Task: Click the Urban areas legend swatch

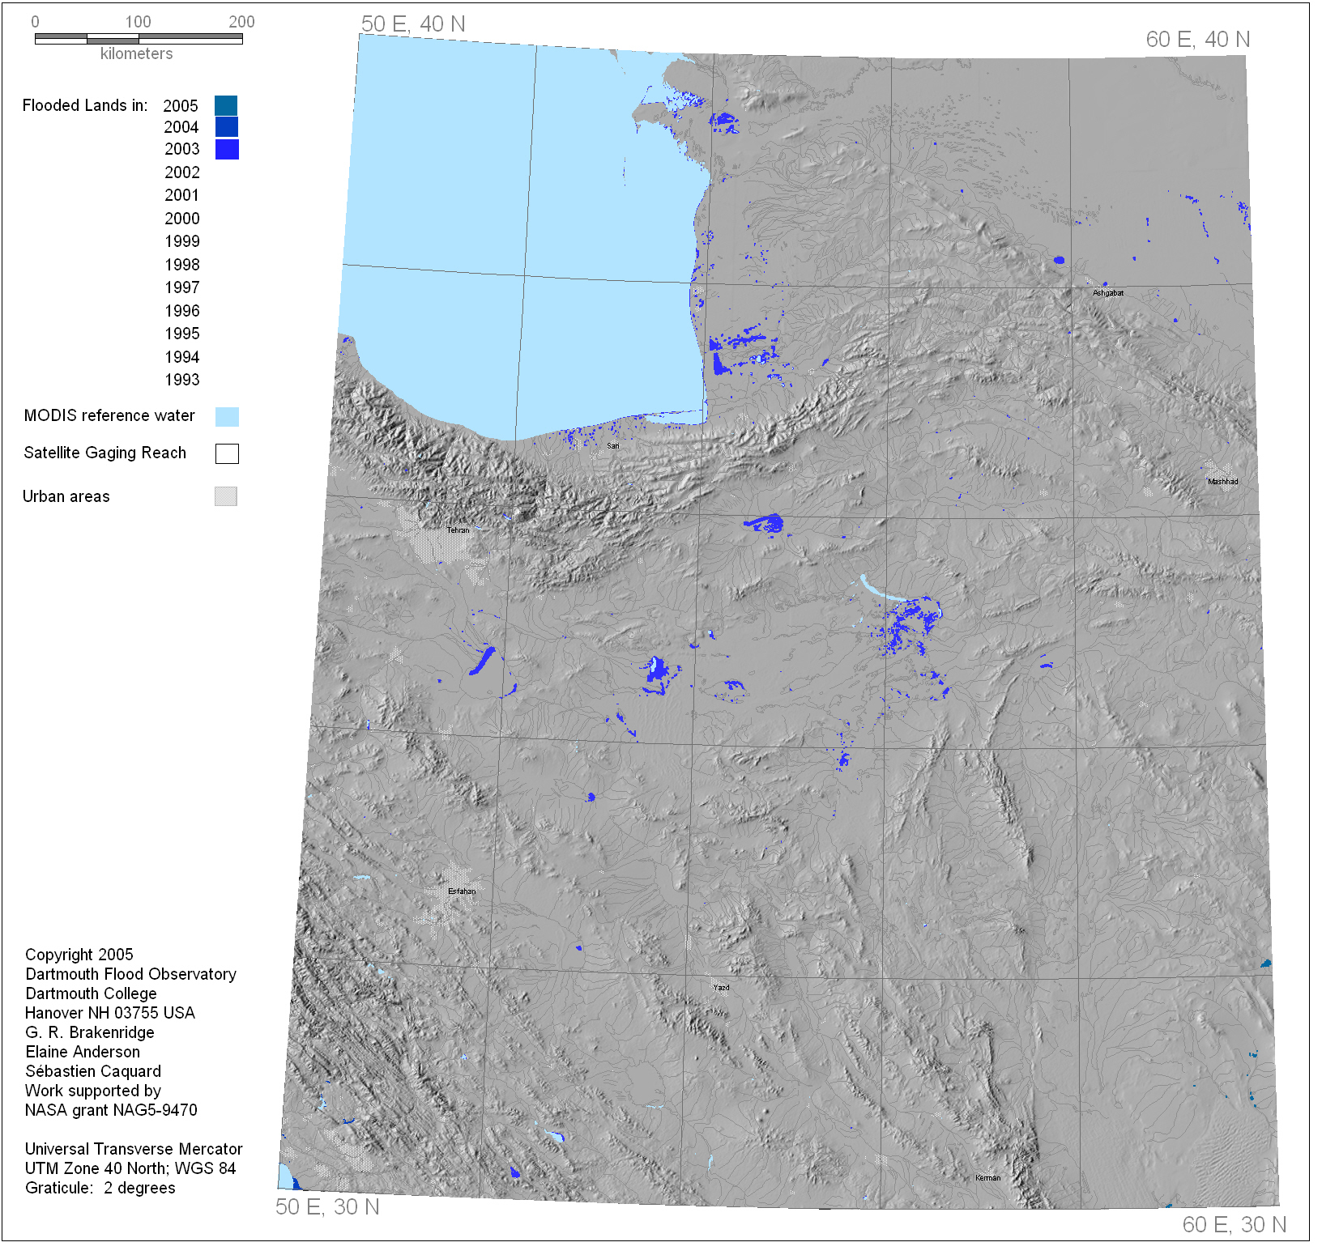Action: [226, 496]
